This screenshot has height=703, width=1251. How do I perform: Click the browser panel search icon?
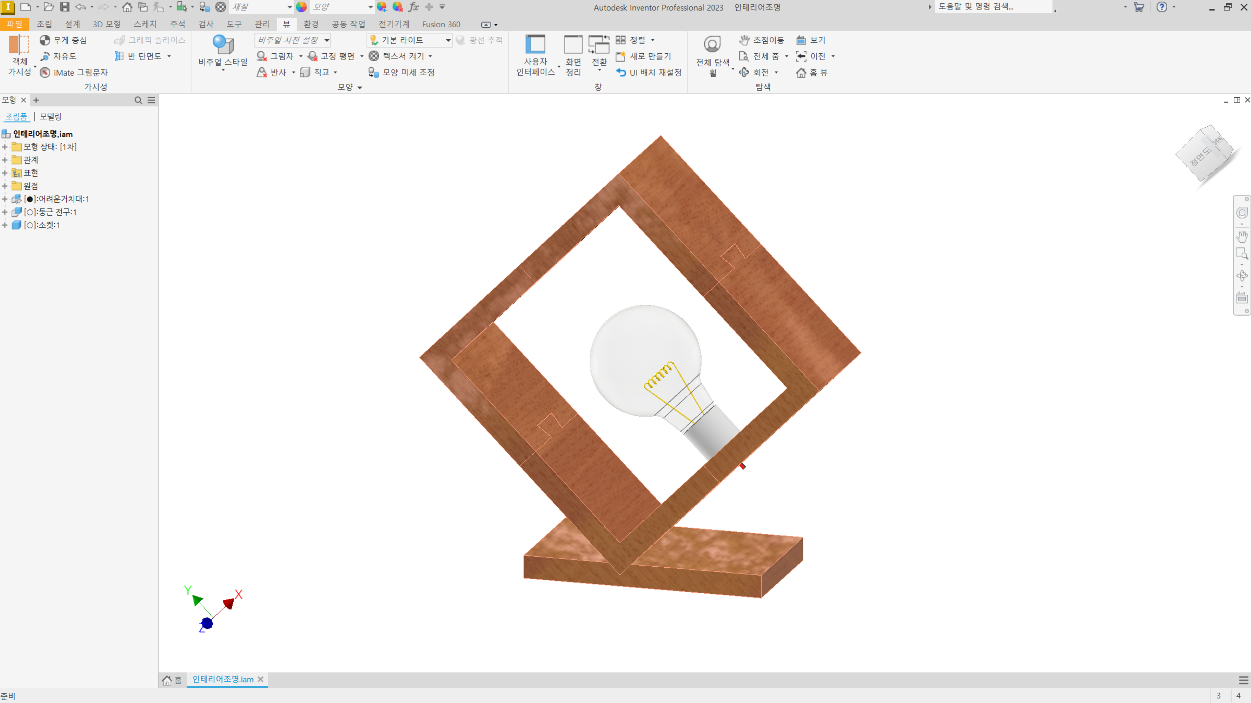(138, 100)
